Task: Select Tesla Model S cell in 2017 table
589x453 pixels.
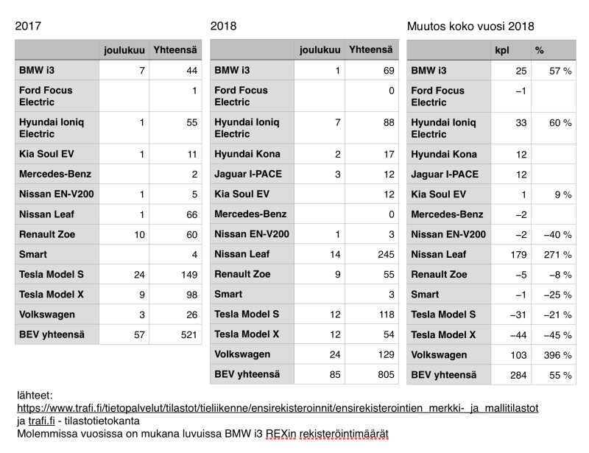Action: (x=49, y=275)
